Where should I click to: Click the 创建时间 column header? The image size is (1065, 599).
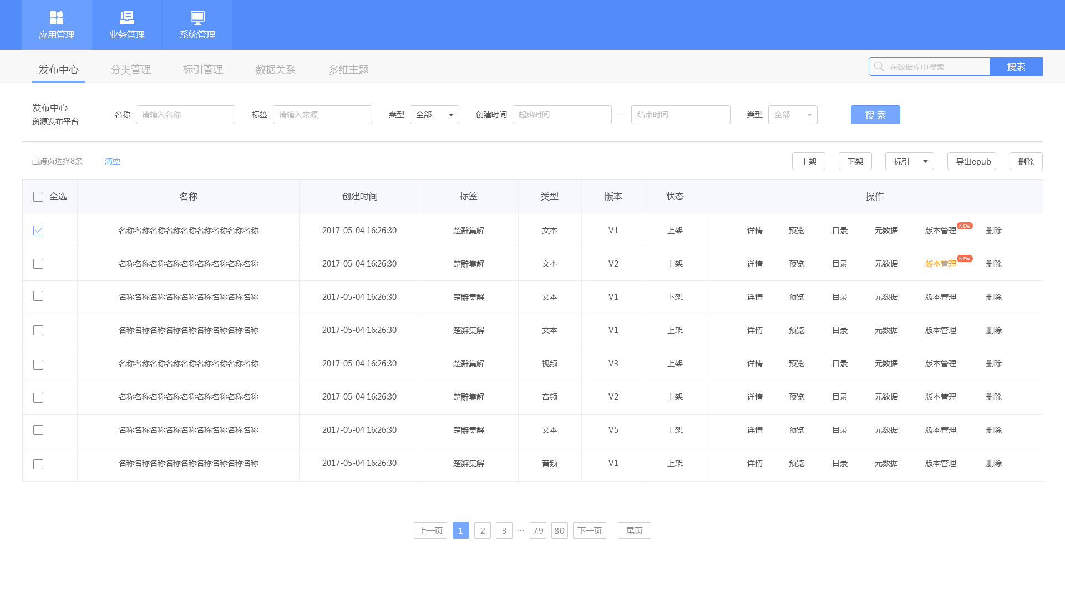click(x=360, y=197)
